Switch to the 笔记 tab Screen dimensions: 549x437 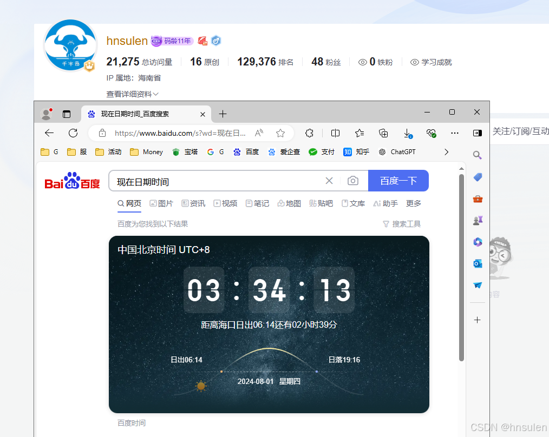[257, 203]
